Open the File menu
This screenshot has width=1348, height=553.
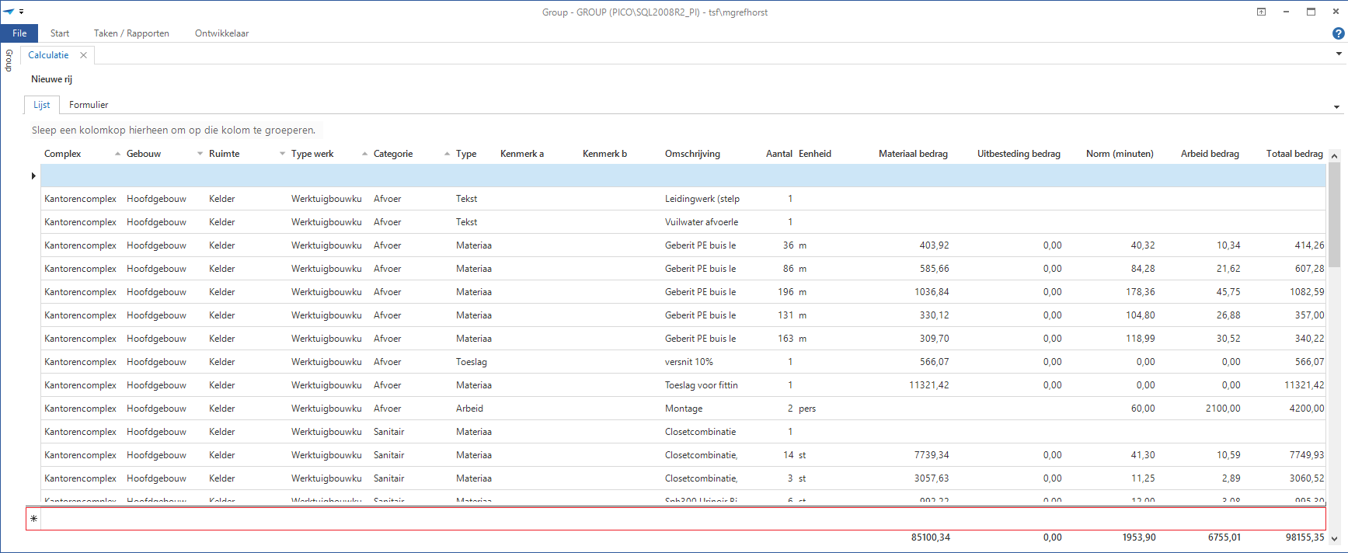click(x=19, y=33)
